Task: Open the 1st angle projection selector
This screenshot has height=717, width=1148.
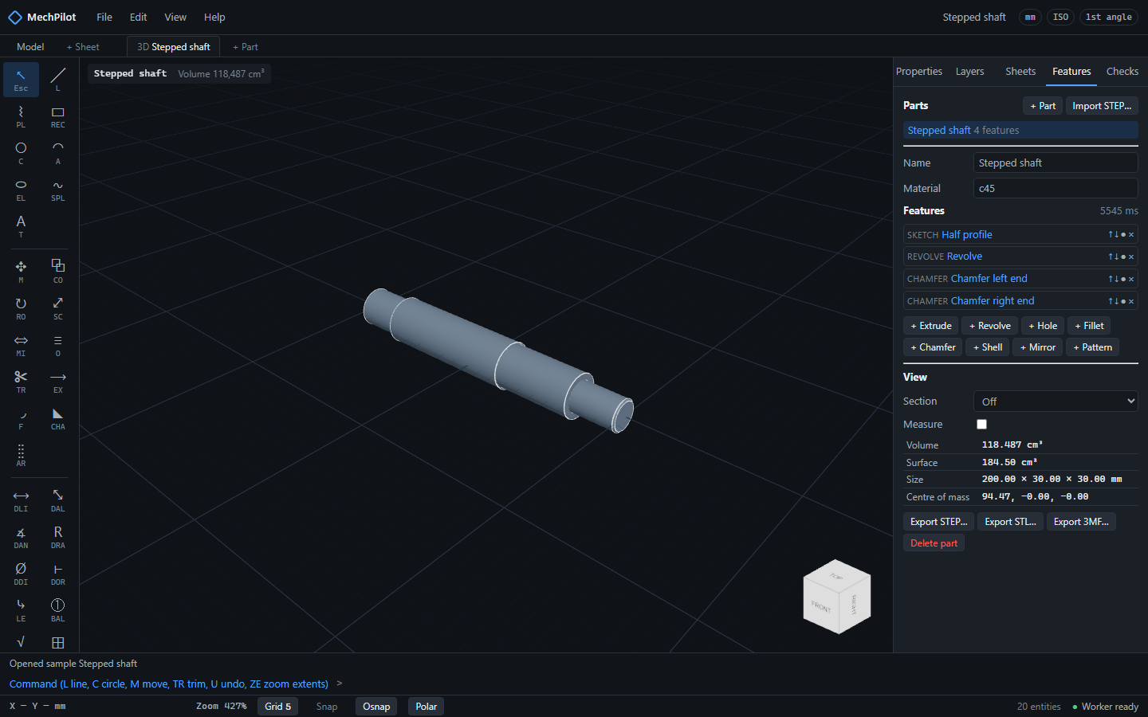Action: tap(1108, 17)
